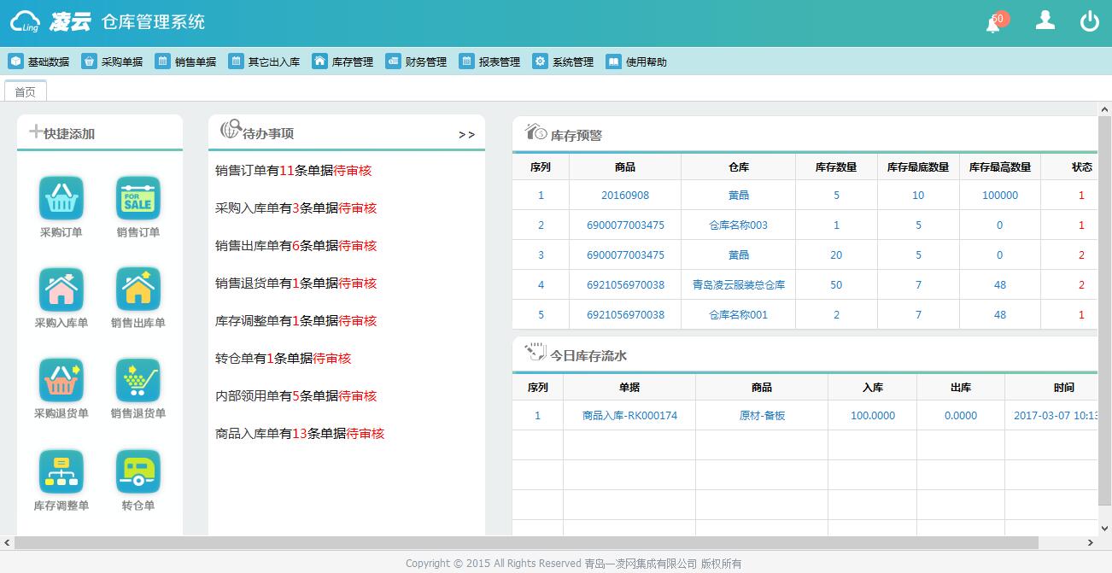
Task: Open the 基础数据 menu
Action: tap(39, 61)
